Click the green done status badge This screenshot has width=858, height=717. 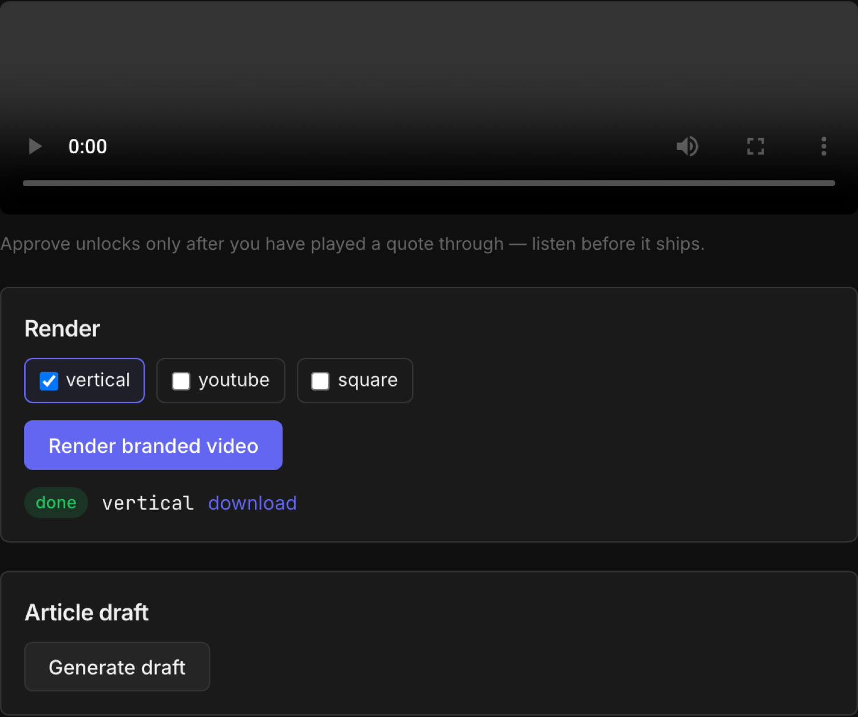[x=56, y=503]
